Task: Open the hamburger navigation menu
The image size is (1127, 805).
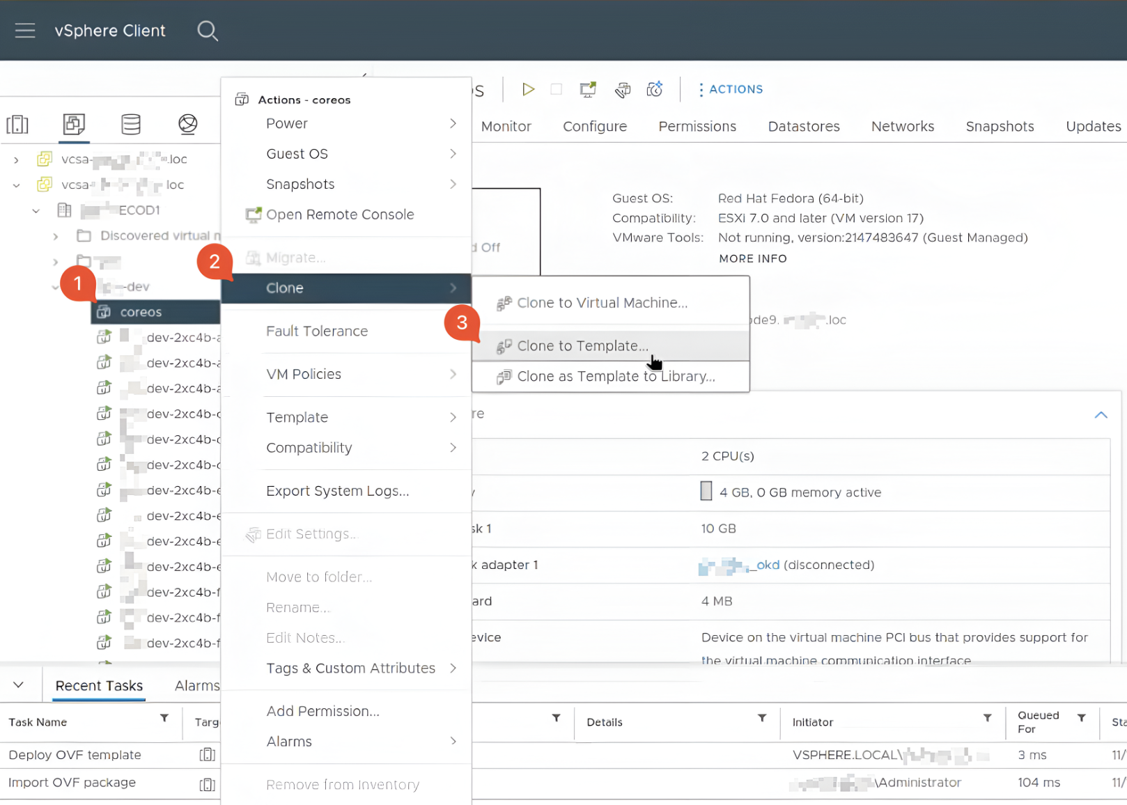Action: [25, 31]
